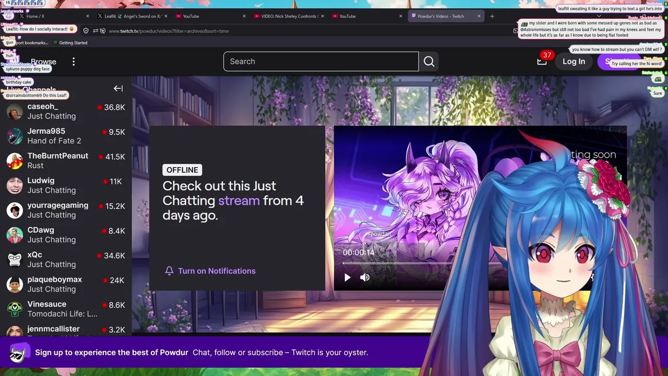The height and width of the screenshot is (376, 668).
Task: Click the bell icon for notifications
Action: [169, 271]
